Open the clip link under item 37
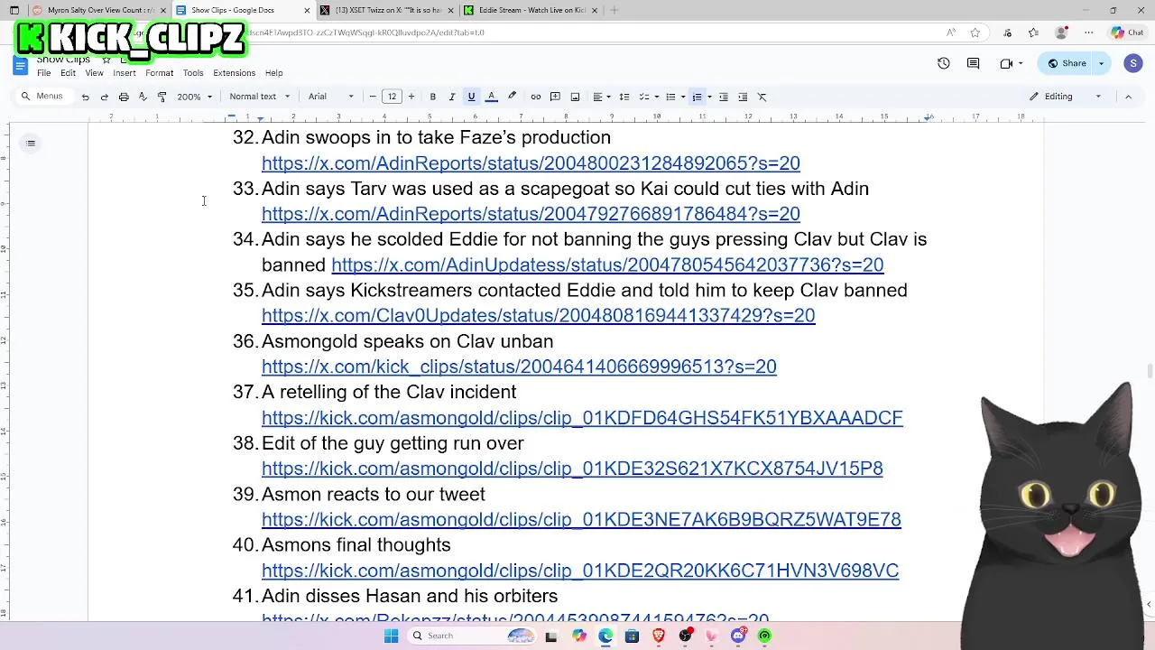This screenshot has width=1155, height=650. coord(582,417)
